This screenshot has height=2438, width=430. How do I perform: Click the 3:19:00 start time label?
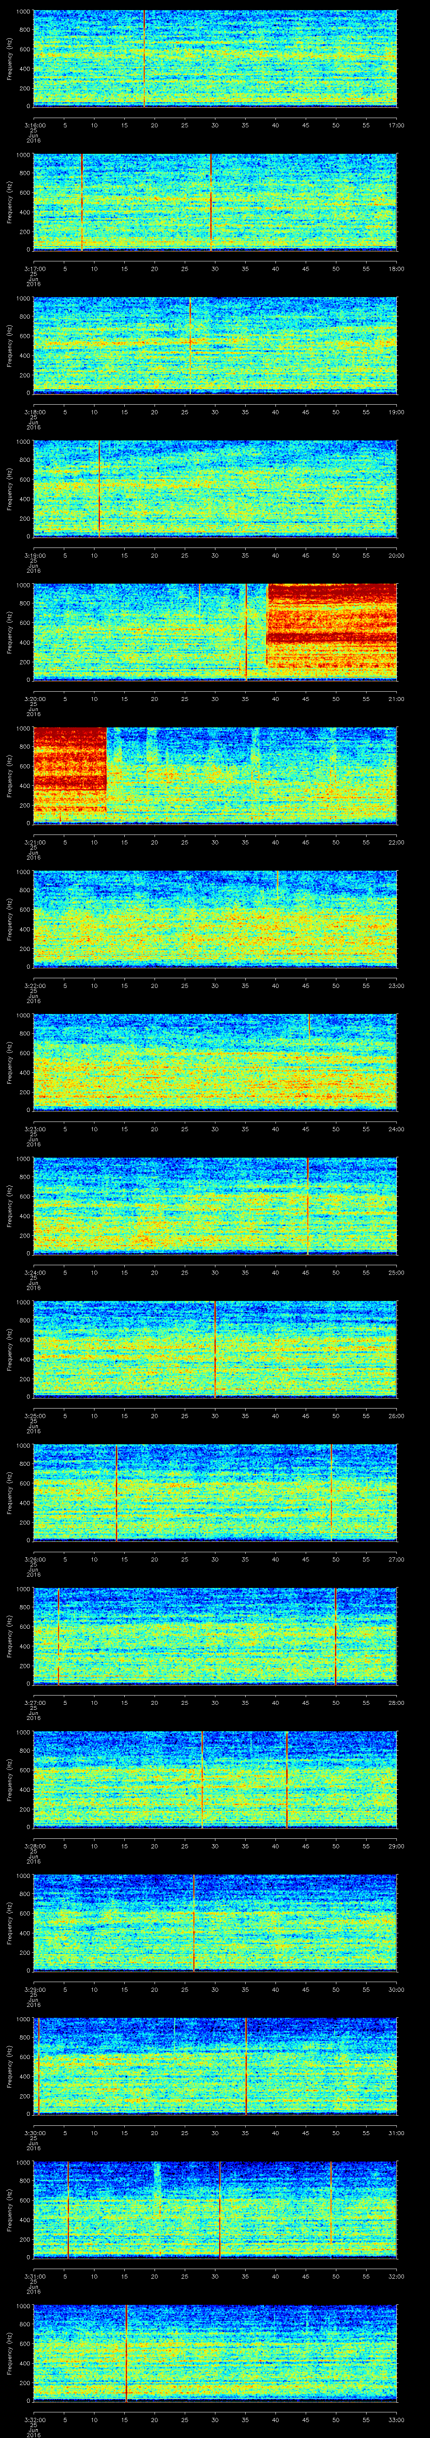34,555
